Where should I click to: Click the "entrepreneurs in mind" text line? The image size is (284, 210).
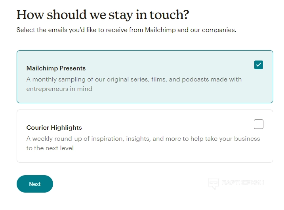click(59, 89)
